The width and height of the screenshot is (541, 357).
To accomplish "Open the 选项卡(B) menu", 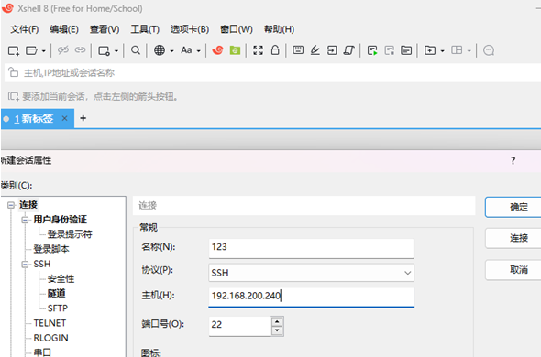I will pyautogui.click(x=190, y=29).
